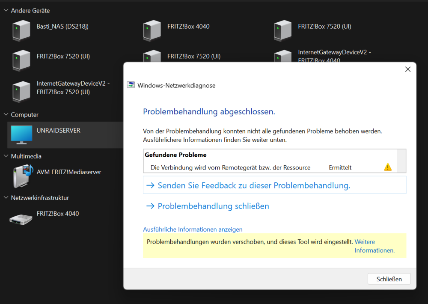This screenshot has height=304, width=428.
Task: Click 'Problembehandlung abgeschlossen.' heading
Action: (209, 112)
